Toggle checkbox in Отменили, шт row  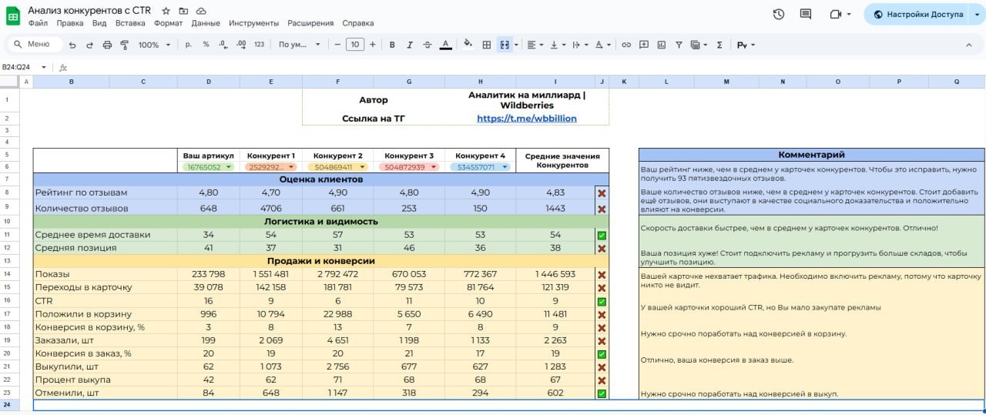point(602,393)
